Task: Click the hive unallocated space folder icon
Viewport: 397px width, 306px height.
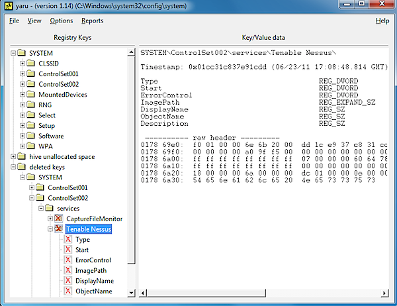Action: tap(21, 157)
